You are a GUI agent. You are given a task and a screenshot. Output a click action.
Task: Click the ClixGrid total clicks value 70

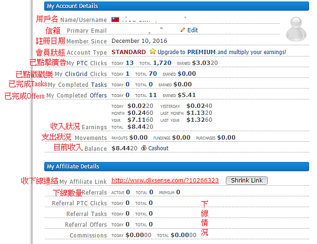pyautogui.click(x=153, y=74)
